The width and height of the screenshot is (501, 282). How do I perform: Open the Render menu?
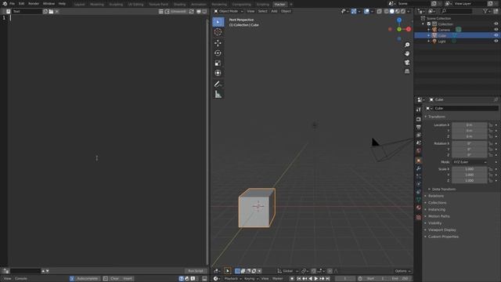pos(34,4)
